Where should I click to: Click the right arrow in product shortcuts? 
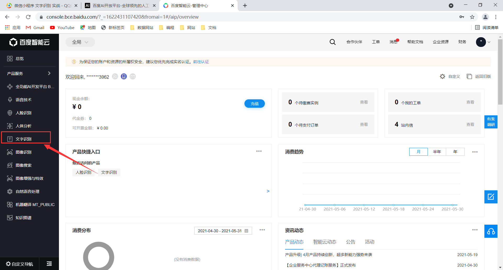[x=268, y=191]
